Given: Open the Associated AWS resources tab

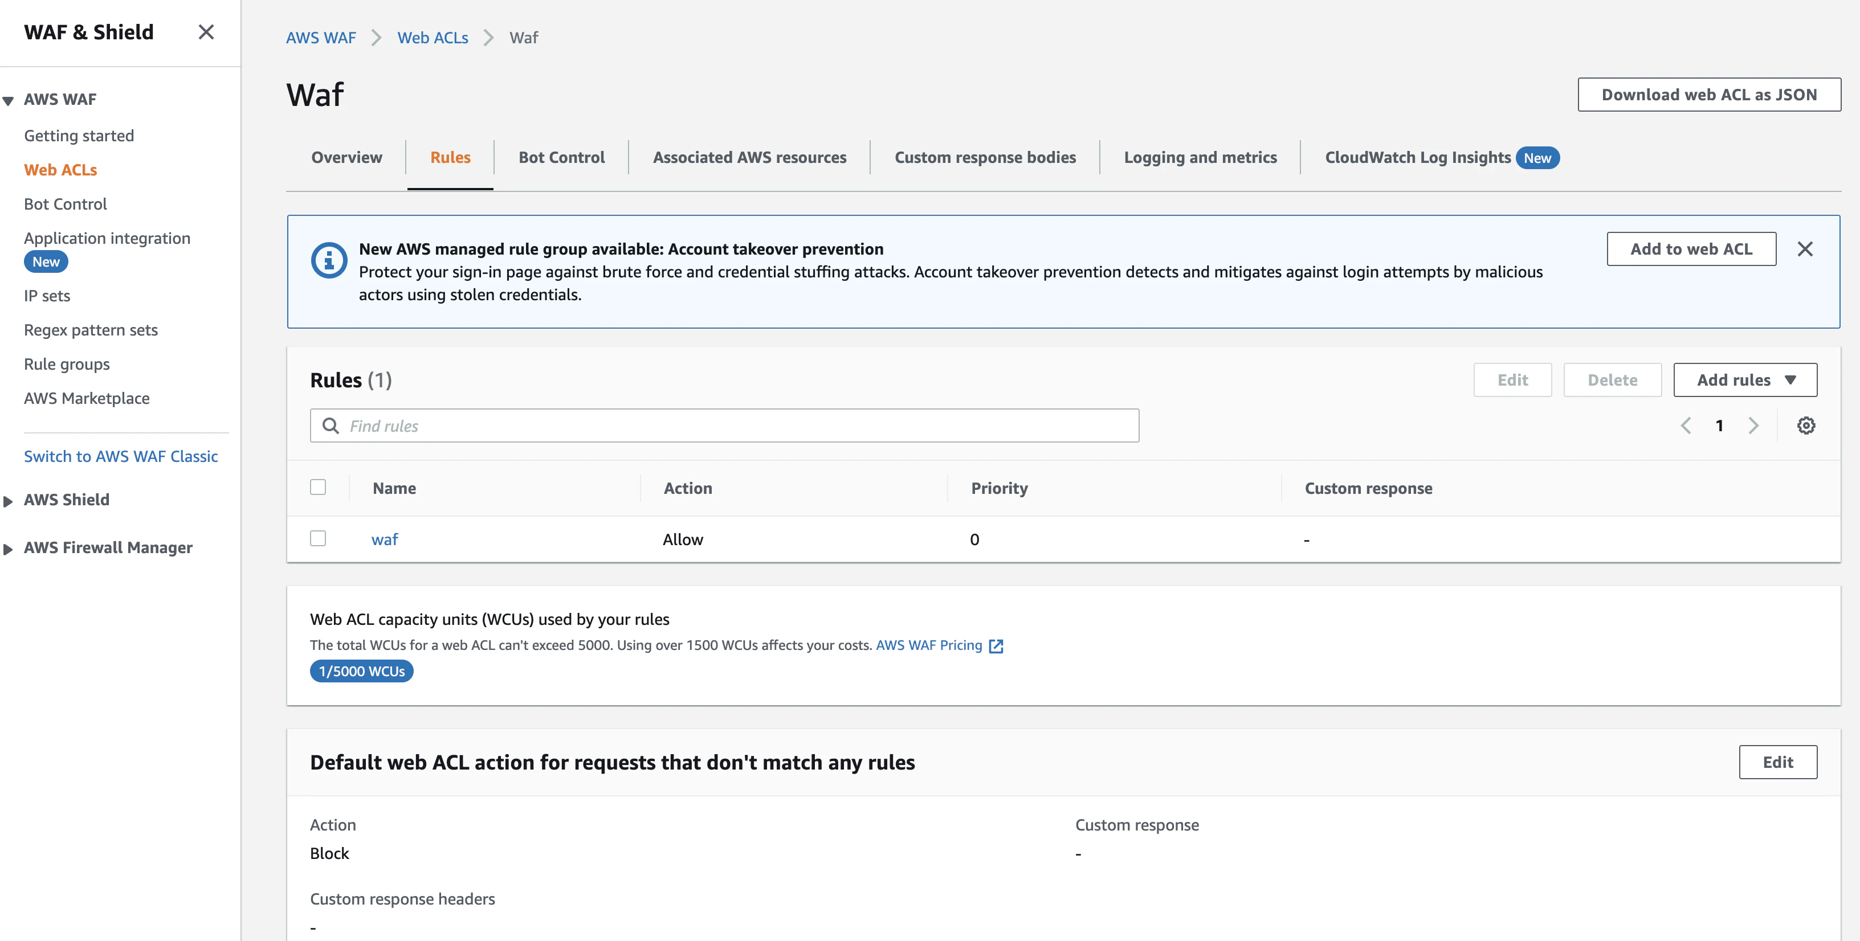Looking at the screenshot, I should 749,157.
